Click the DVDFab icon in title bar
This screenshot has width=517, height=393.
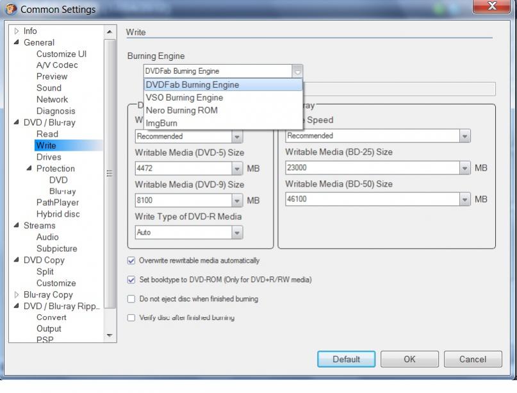point(11,9)
